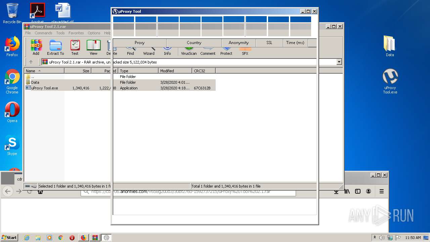Click the µProxy Tool title bar icon
The width and height of the screenshot is (430, 242).
[x=115, y=11]
